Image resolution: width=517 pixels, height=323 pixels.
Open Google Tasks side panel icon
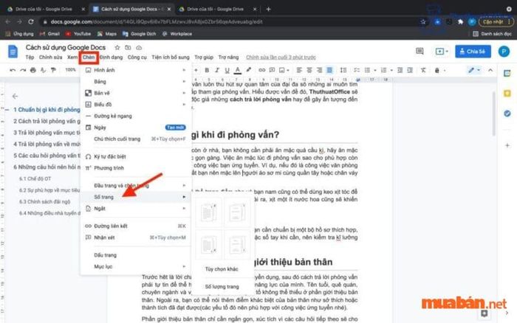pos(507,114)
